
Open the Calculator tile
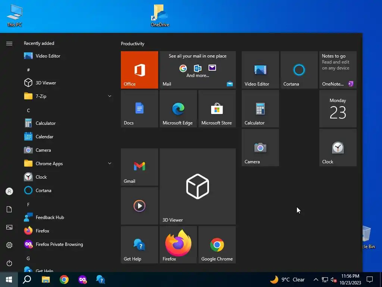(x=260, y=109)
